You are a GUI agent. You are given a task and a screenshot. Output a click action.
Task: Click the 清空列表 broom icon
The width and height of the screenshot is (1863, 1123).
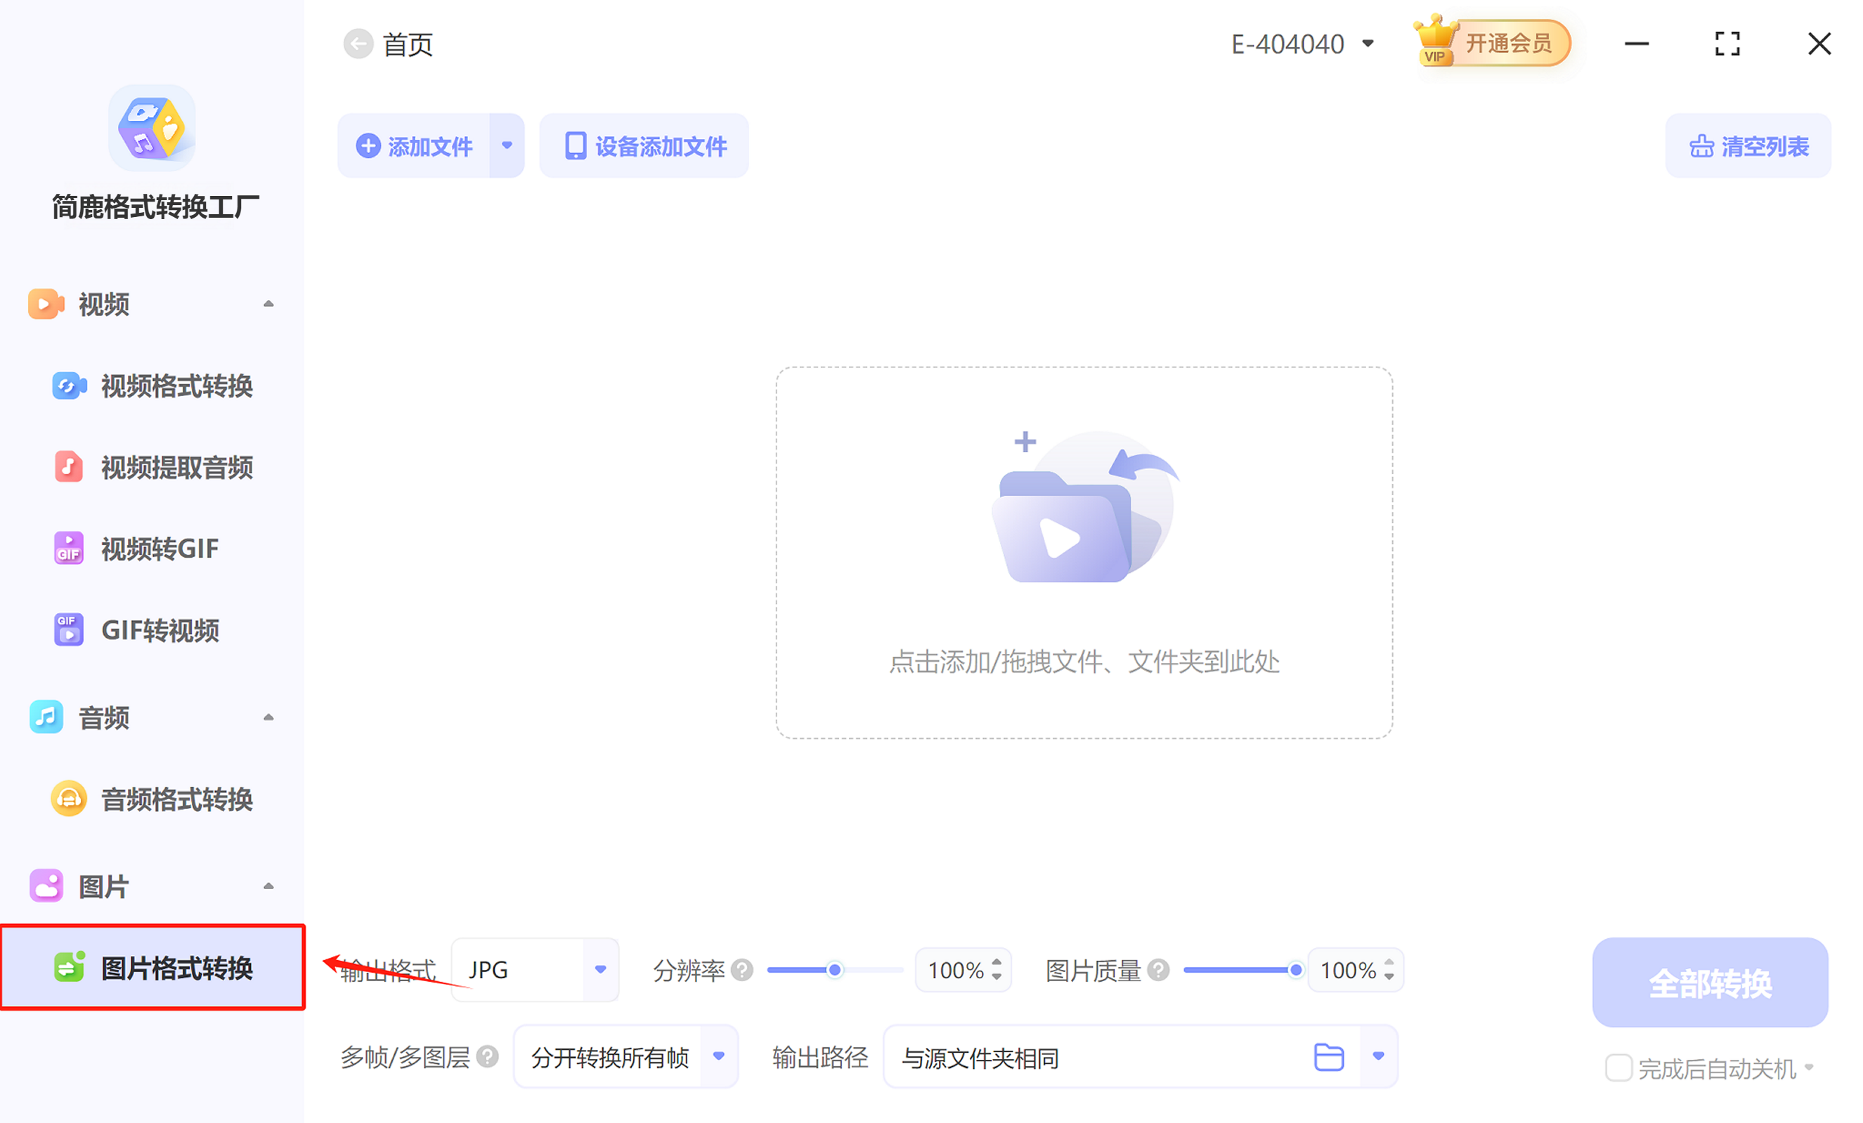tap(1701, 145)
